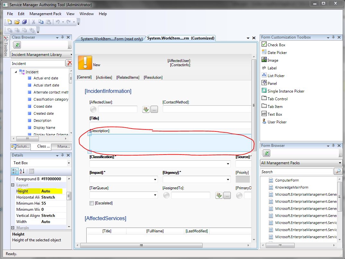345x259 pixels.
Task: Collapse the Margin property group
Action: 13,228
